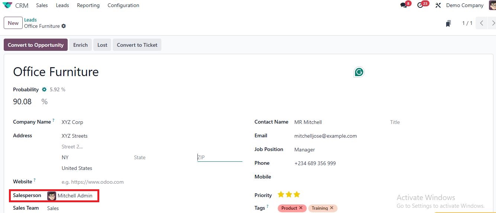Click into the ZIP input field
496x213 pixels.
click(219, 157)
